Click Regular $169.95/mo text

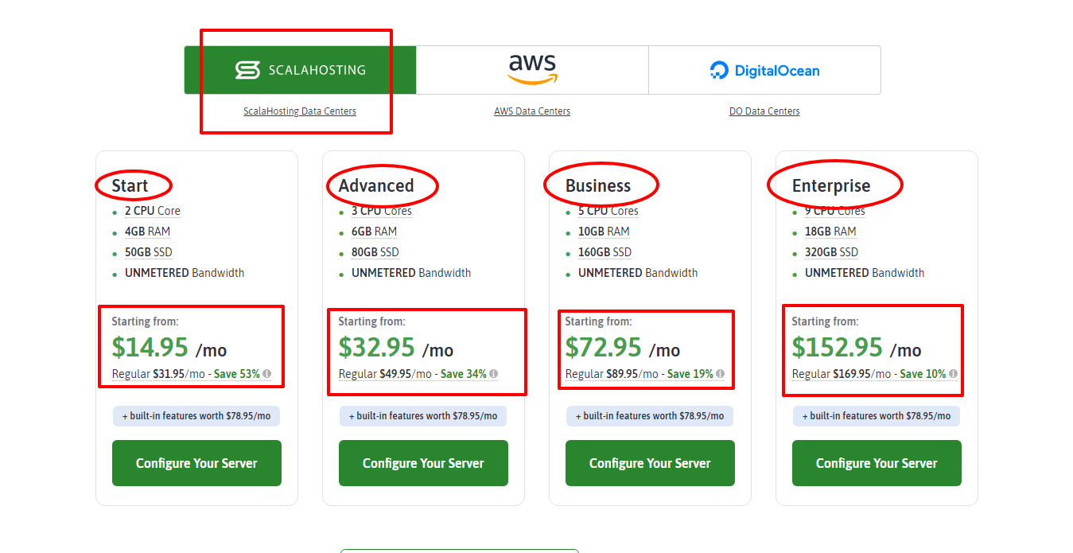coord(842,374)
